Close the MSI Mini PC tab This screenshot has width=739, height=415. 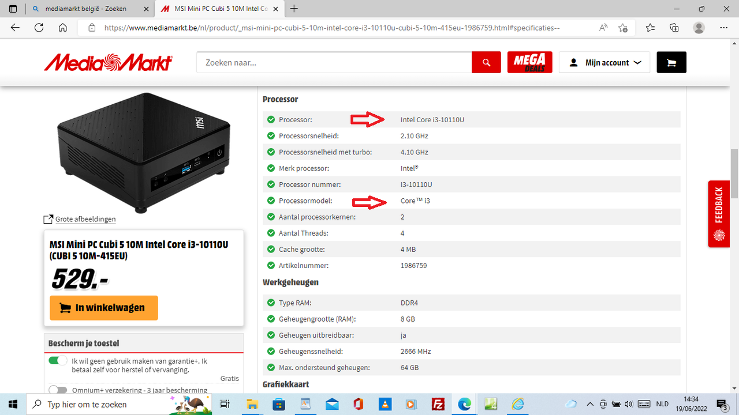pyautogui.click(x=276, y=9)
